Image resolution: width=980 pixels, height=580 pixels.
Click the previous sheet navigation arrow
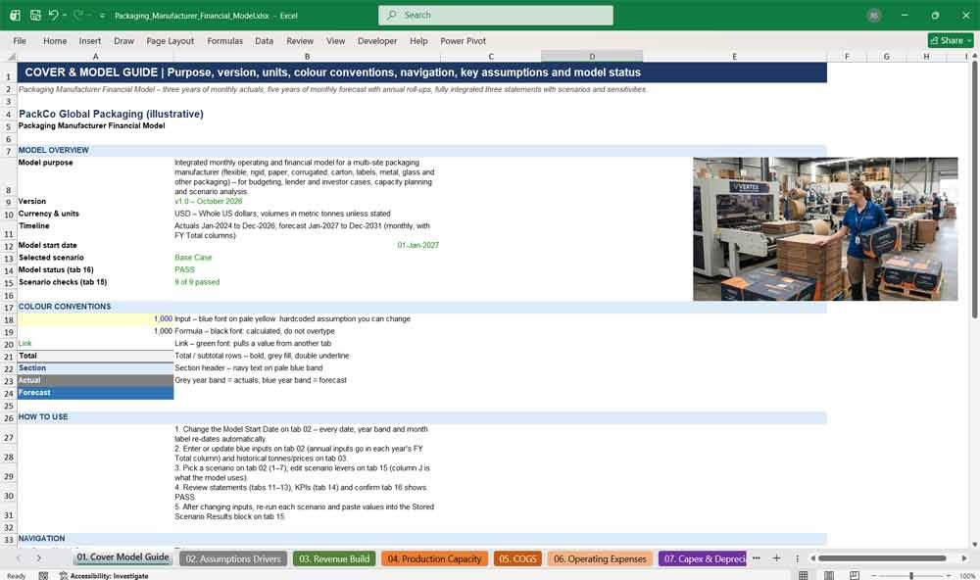pyautogui.click(x=18, y=558)
